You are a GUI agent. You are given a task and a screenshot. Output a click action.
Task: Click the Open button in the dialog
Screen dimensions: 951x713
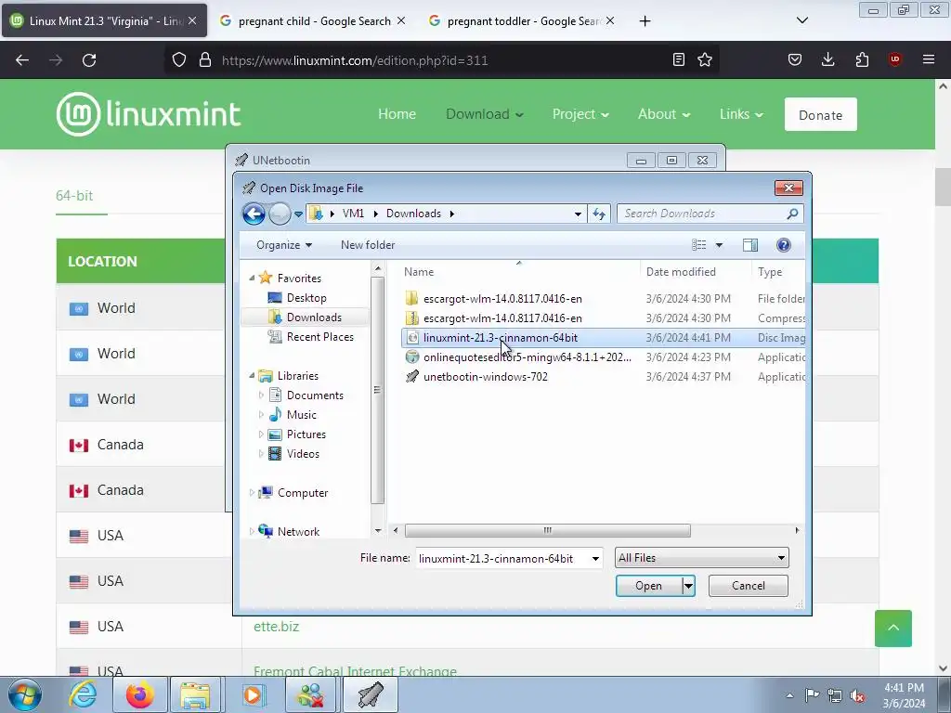(x=648, y=586)
